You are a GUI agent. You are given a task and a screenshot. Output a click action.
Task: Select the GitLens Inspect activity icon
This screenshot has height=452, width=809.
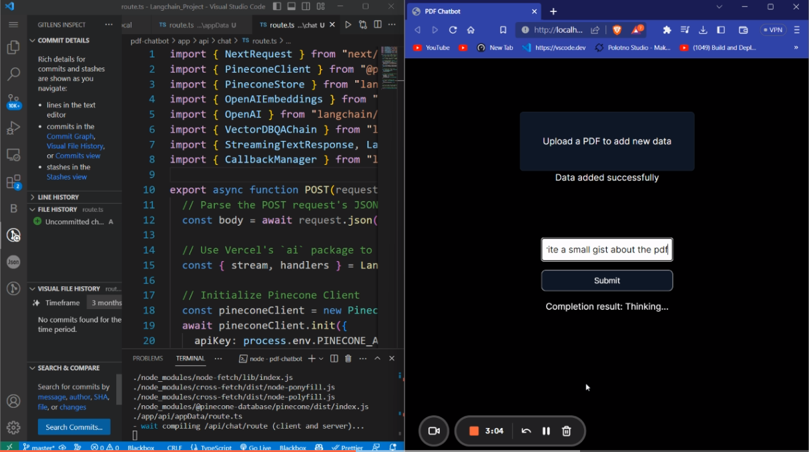[13, 235]
